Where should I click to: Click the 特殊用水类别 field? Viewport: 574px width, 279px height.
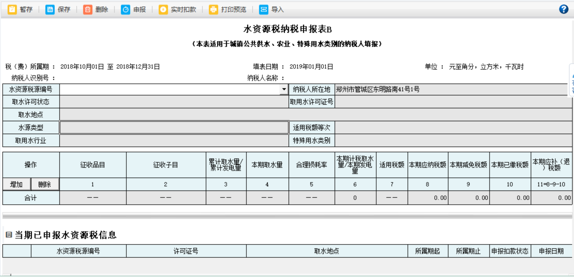pos(453,141)
